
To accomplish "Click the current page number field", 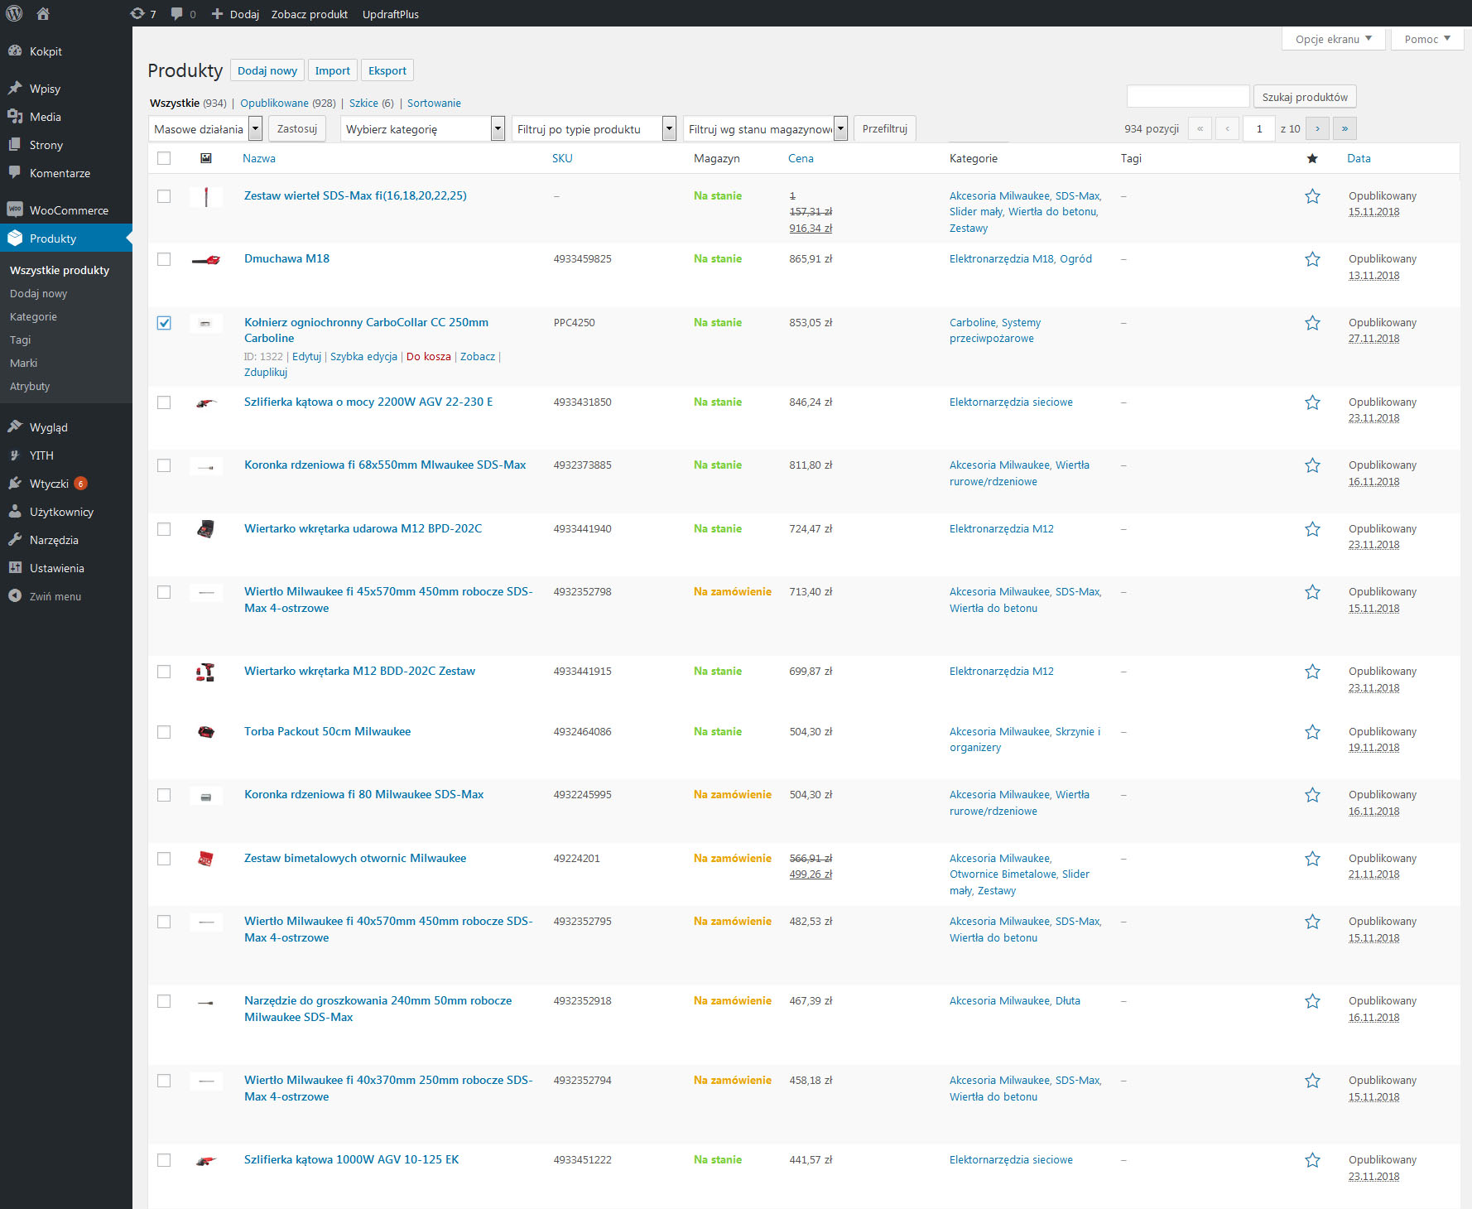I will click(x=1259, y=128).
